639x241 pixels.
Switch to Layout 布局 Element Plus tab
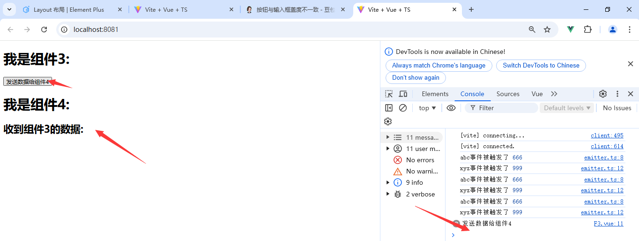point(68,9)
